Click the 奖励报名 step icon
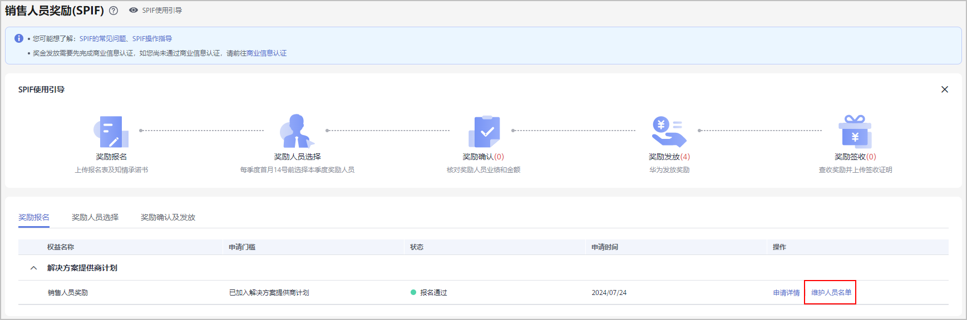 [x=111, y=132]
